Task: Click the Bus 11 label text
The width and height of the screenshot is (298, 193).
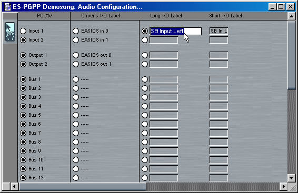Action: click(x=36, y=169)
